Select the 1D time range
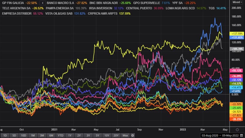The image size is (245, 138). [5, 135]
